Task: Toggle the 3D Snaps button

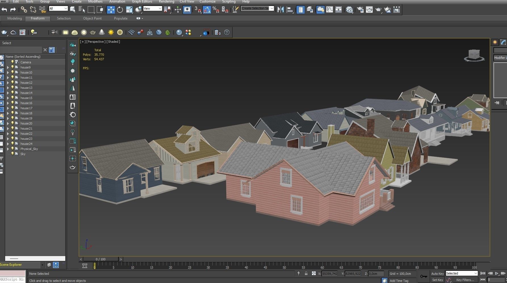Action: coord(198,10)
